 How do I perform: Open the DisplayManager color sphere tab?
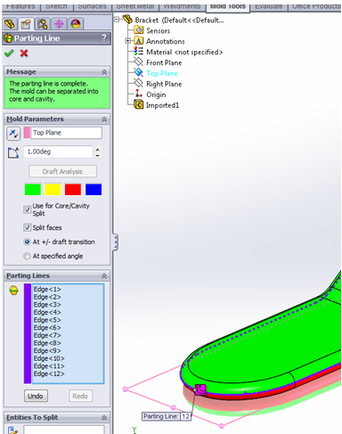(76, 24)
